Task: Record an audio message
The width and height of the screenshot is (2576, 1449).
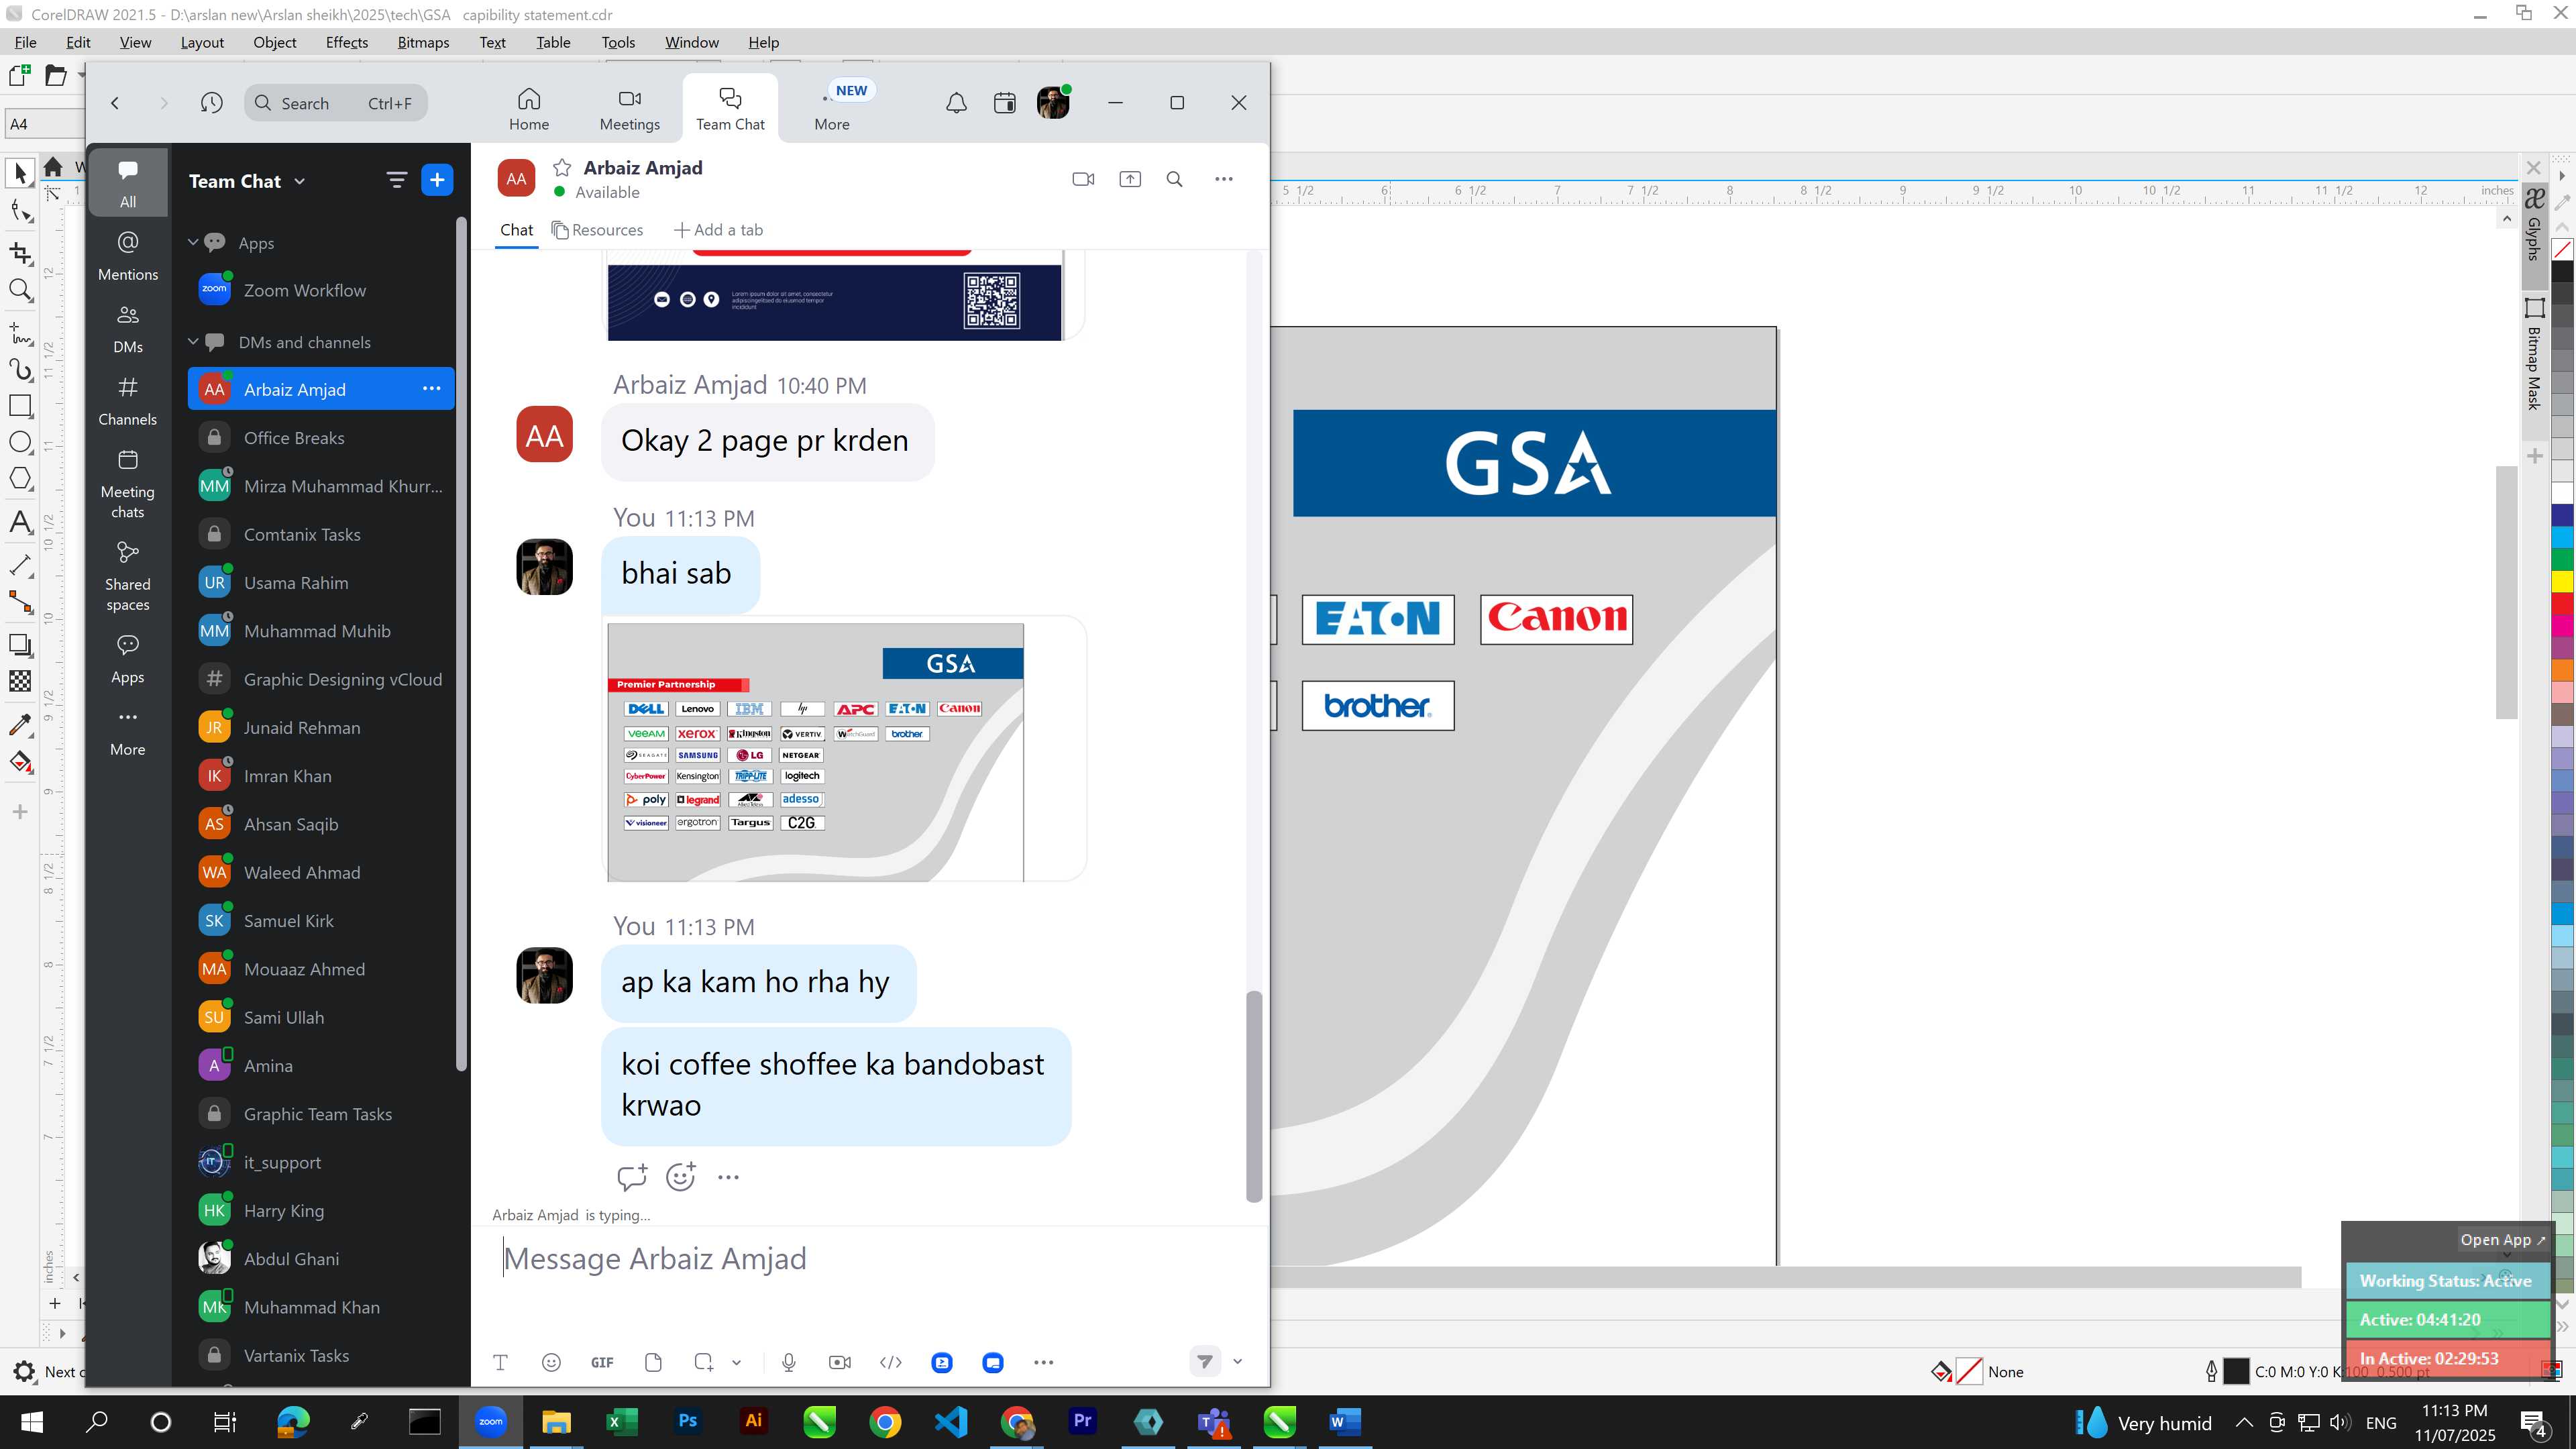Action: [789, 1362]
